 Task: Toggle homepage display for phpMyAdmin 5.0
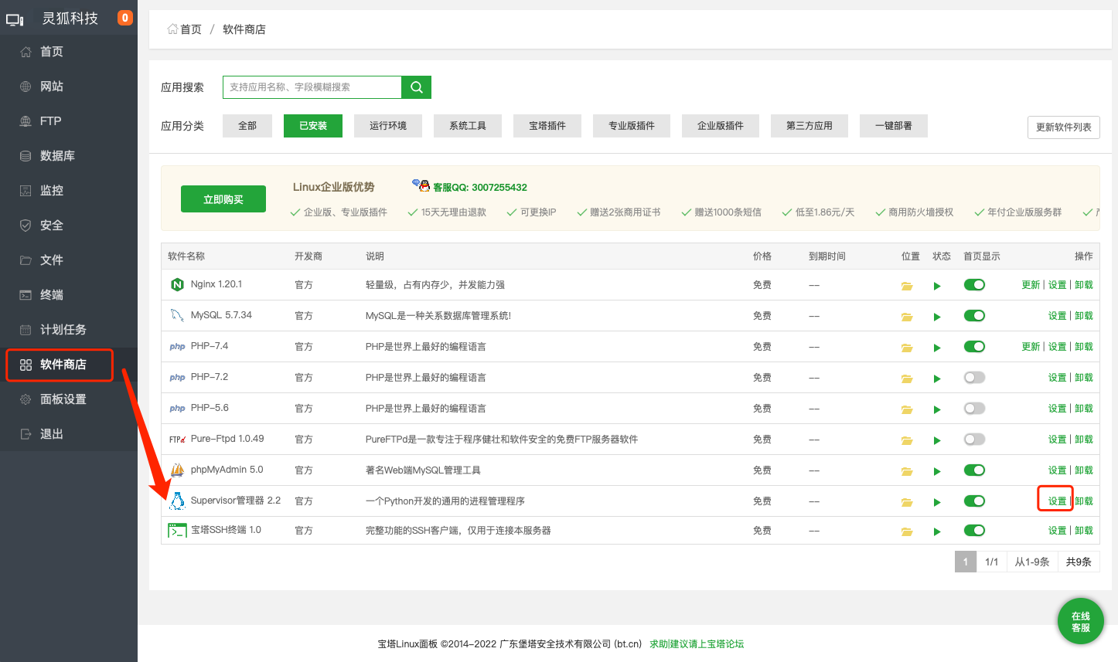pyautogui.click(x=974, y=470)
